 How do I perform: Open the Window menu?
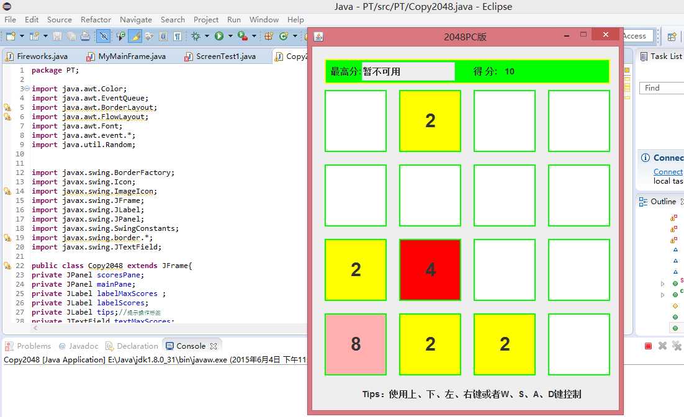pos(264,20)
